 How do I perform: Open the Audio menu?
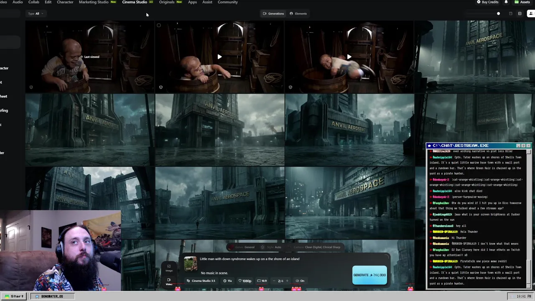(18, 2)
